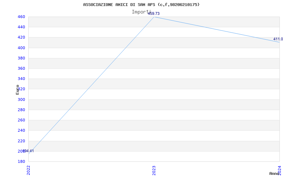Image resolution: width=283 pixels, height=177 pixels.
Task: Click the Euro y-axis title
Action: 17,90
